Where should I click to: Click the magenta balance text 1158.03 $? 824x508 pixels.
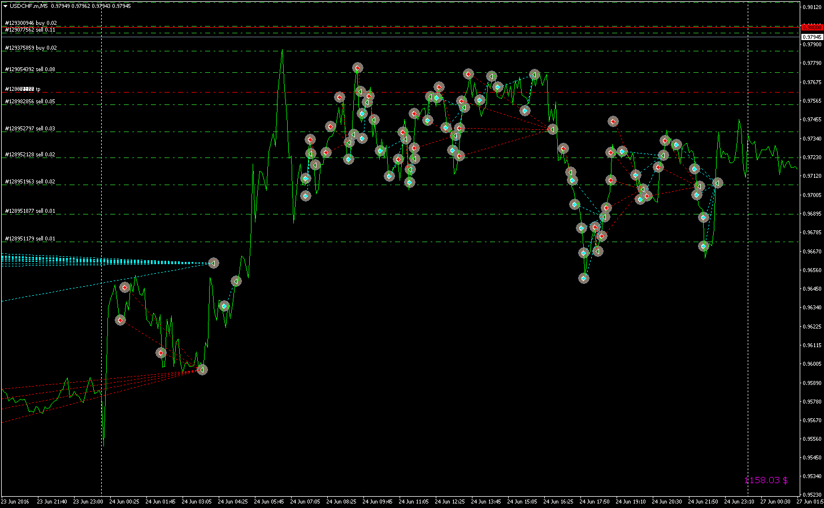coord(766,480)
